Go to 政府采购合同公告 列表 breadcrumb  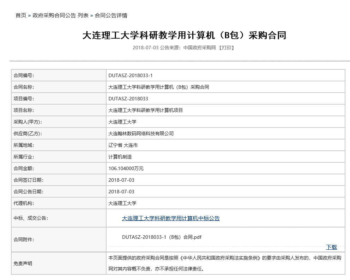(x=60, y=15)
